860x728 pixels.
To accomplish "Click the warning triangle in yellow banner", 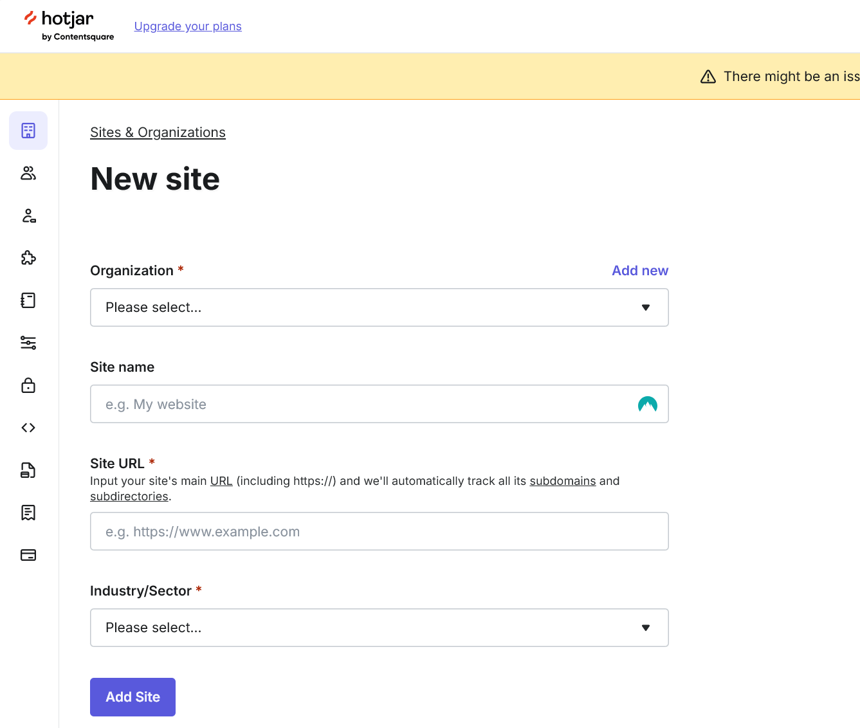I will point(708,77).
